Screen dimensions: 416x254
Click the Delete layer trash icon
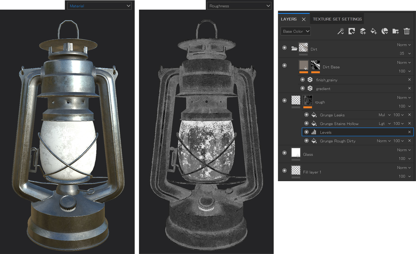click(407, 31)
